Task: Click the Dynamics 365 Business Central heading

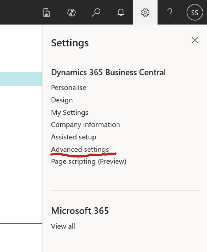Action: point(108,72)
